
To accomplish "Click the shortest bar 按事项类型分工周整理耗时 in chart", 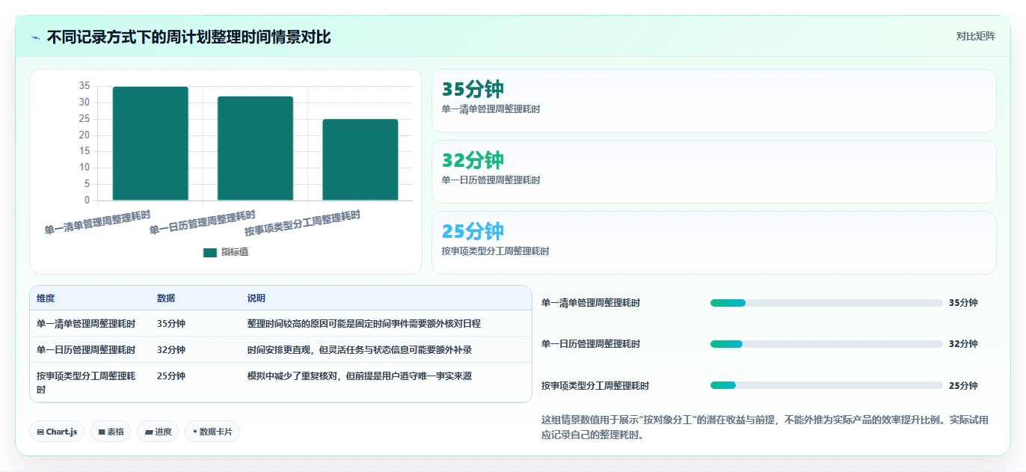I will [x=360, y=160].
